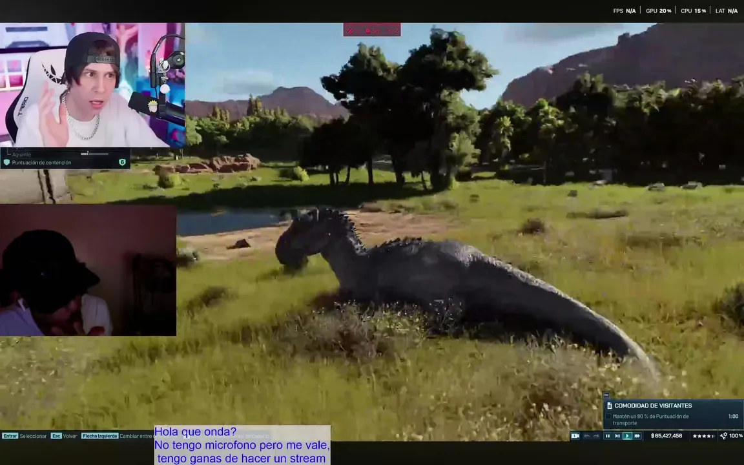Toggle the transport score objective checkbox
The width and height of the screenshot is (744, 465).
(608, 417)
